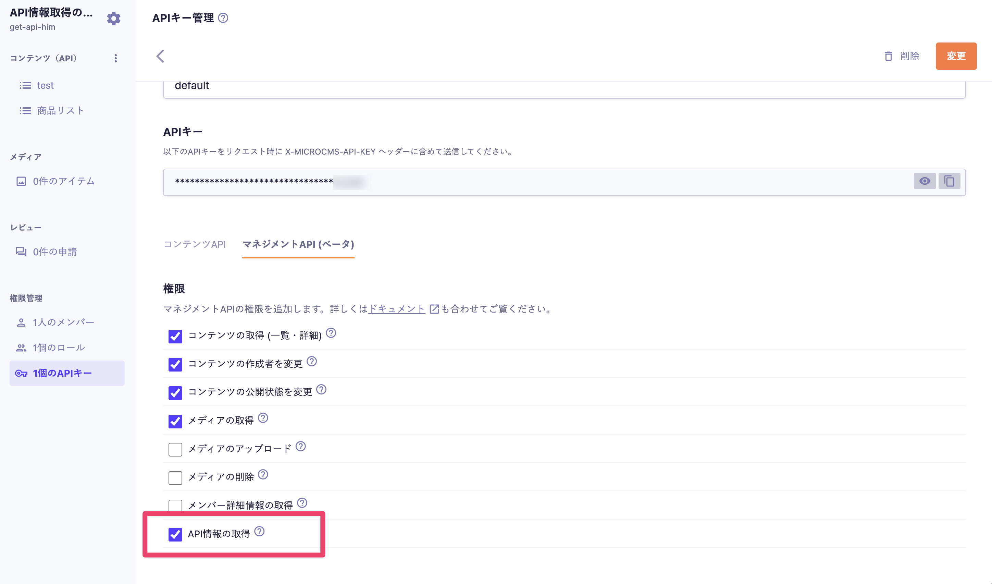Switch to the コンテンツAPI tab
The image size is (992, 584).
195,244
